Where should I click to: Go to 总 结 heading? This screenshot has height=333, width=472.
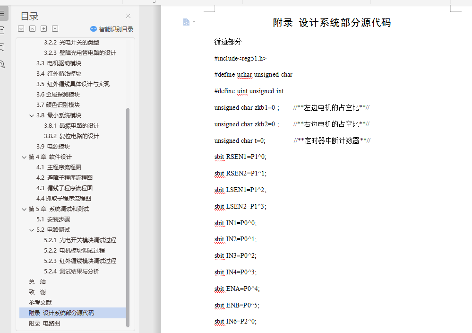pyautogui.click(x=37, y=282)
